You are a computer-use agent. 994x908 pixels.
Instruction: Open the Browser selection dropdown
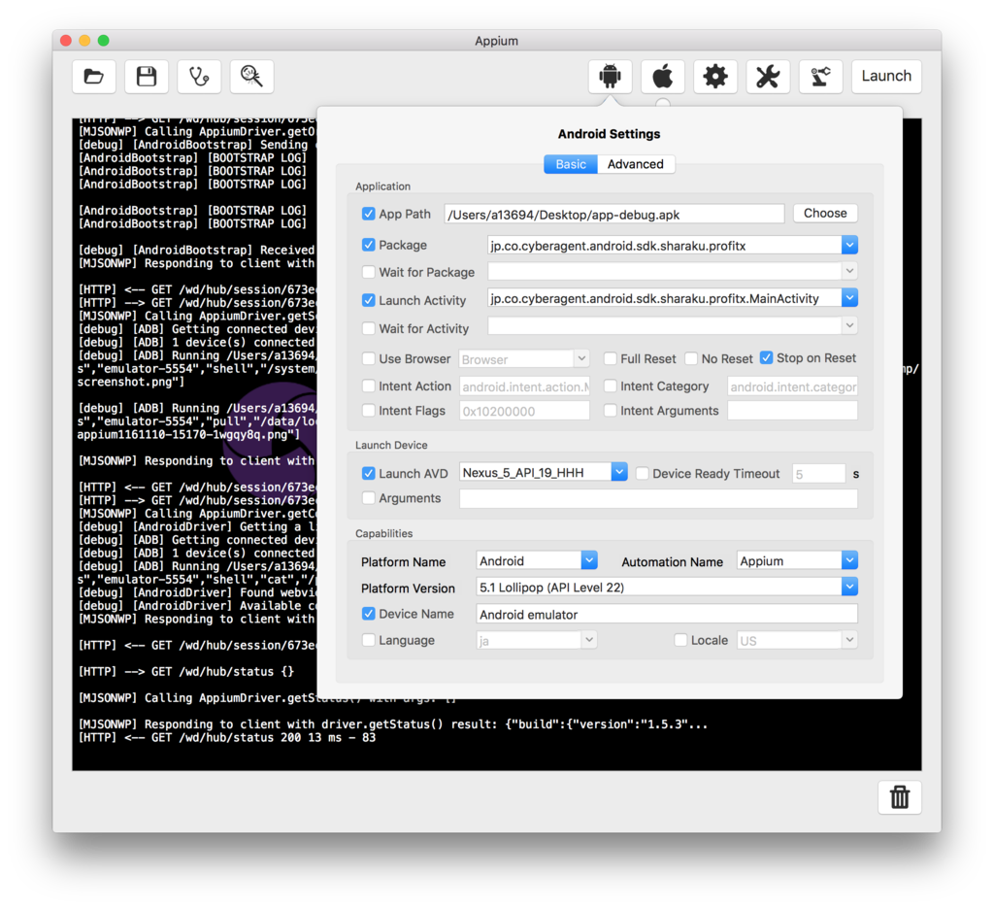click(x=581, y=359)
